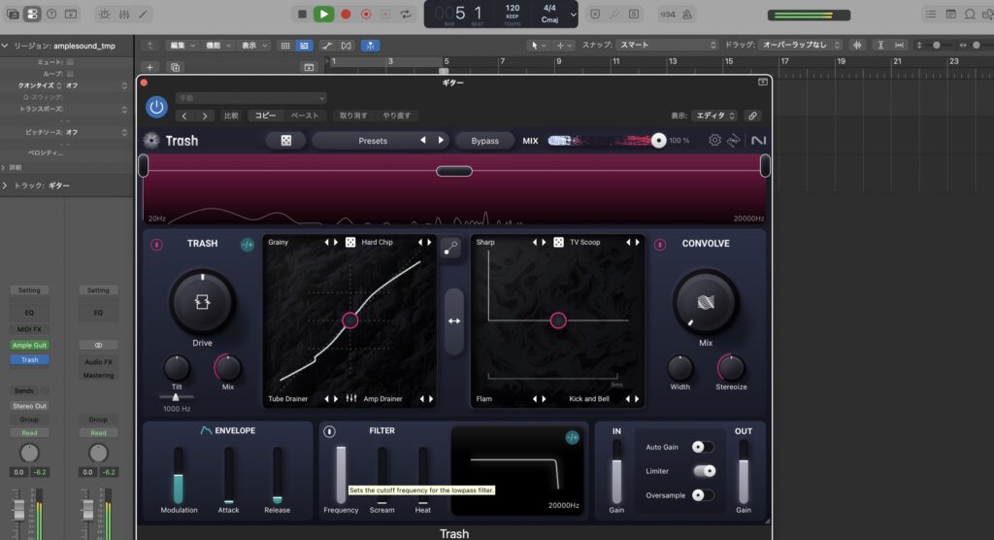Toggle the Trash plugin power button

tap(156, 107)
